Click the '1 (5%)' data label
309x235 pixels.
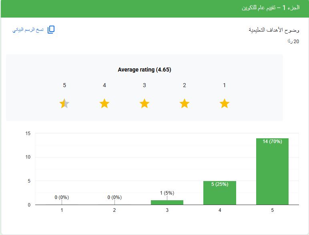pos(167,193)
